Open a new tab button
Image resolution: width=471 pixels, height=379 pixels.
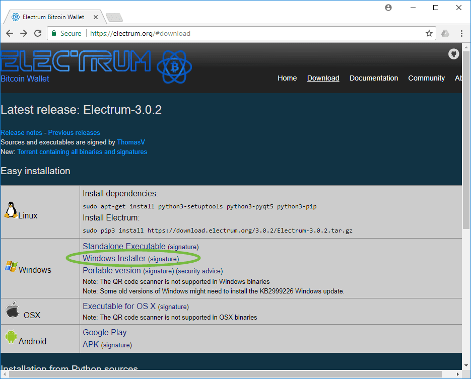click(114, 18)
